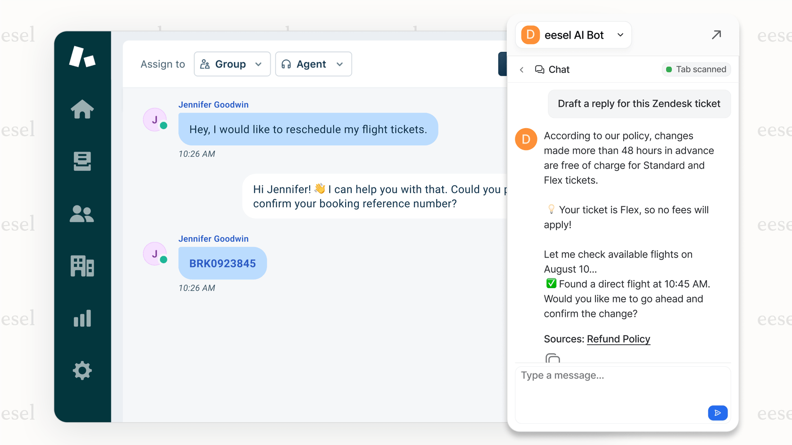Click the Draft a reply prompt chip

coord(639,104)
